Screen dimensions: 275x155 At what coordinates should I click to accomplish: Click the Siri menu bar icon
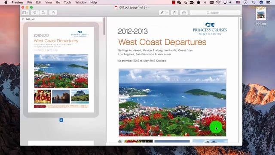pos(261,2)
